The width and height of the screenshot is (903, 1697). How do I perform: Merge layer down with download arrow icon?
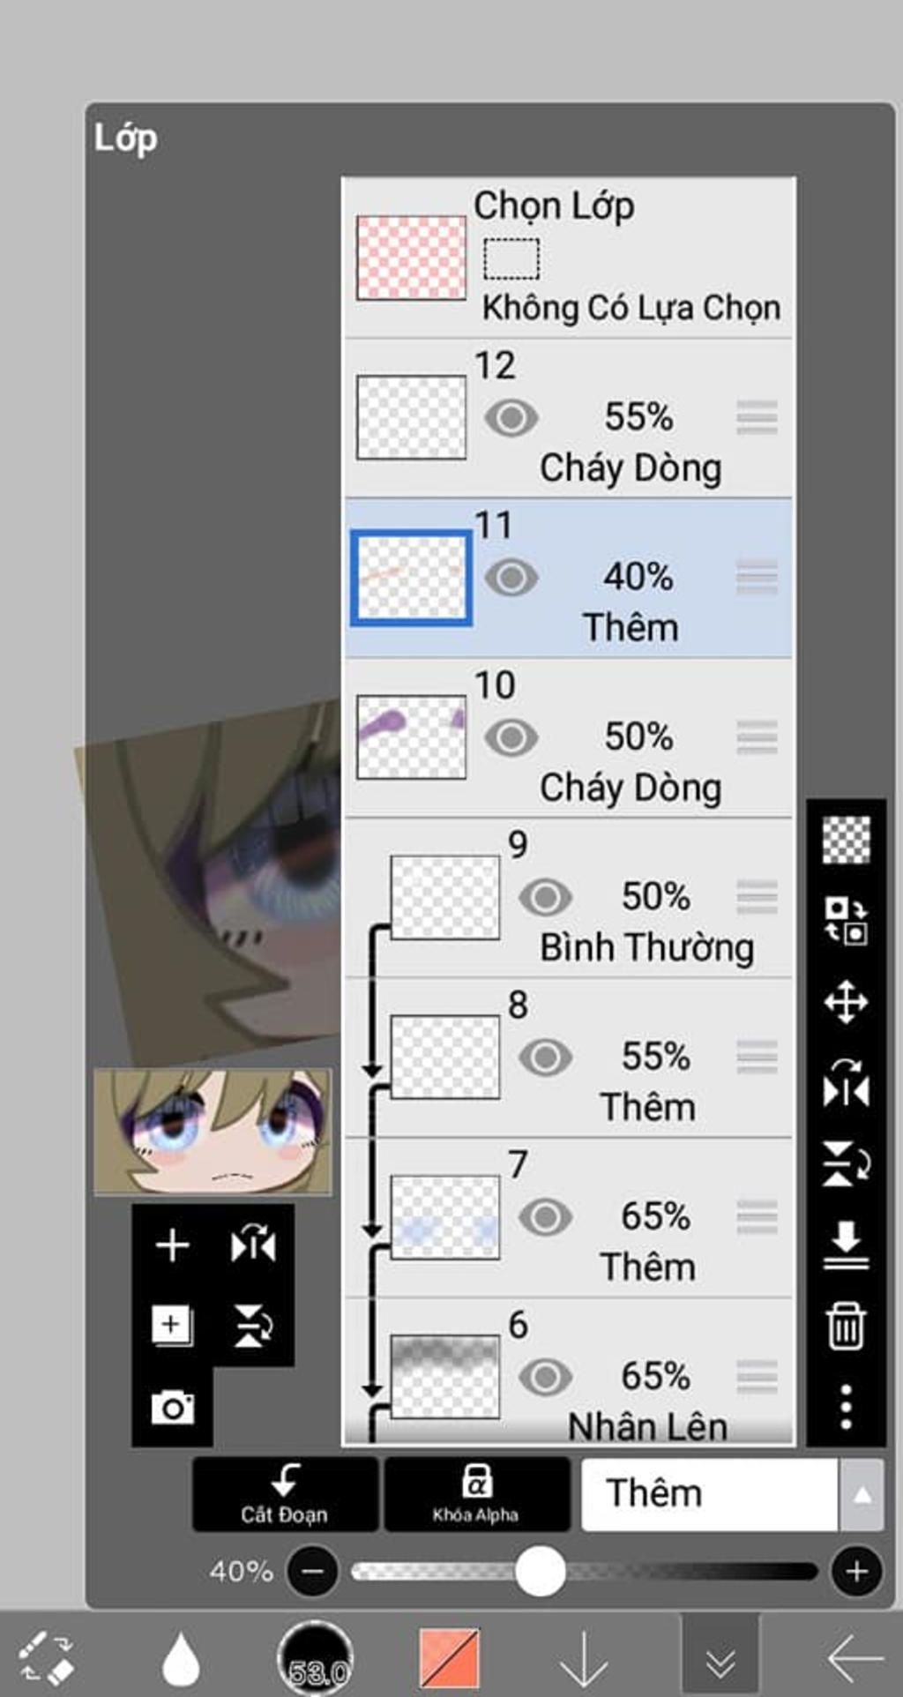tap(846, 1244)
